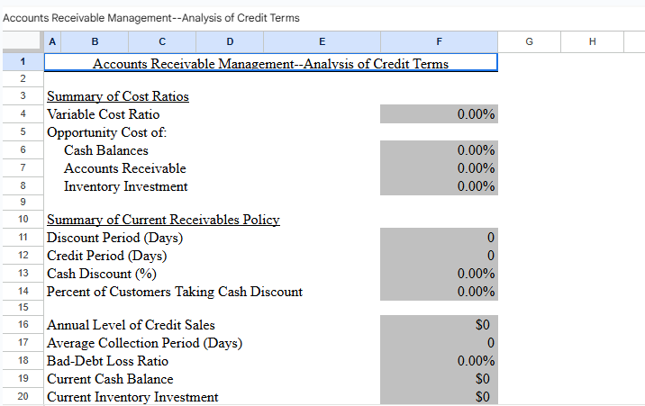The width and height of the screenshot is (645, 406).
Task: Click the Current Inventory Investment value cell
Action: pyautogui.click(x=439, y=397)
